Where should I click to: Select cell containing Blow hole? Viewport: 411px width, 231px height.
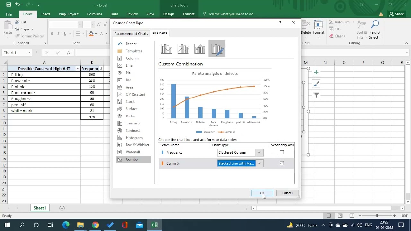(x=44, y=81)
